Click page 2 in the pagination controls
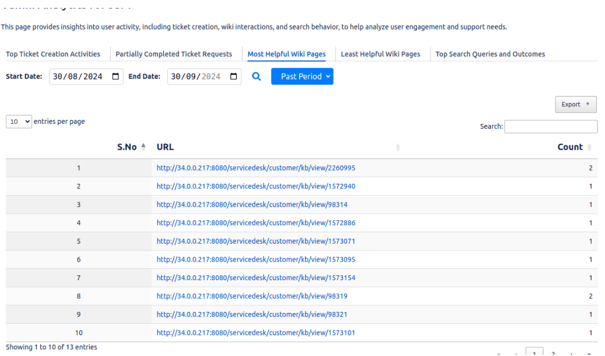This screenshot has height=356, width=605. coord(553,353)
